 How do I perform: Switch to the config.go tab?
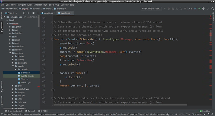click(x=48, y=13)
